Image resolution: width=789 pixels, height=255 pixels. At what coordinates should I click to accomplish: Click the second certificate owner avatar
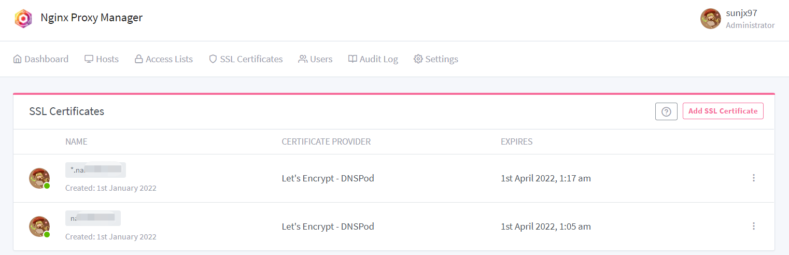point(39,226)
